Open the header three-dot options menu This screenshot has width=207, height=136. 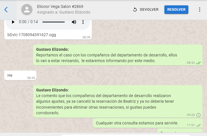coord(200,10)
